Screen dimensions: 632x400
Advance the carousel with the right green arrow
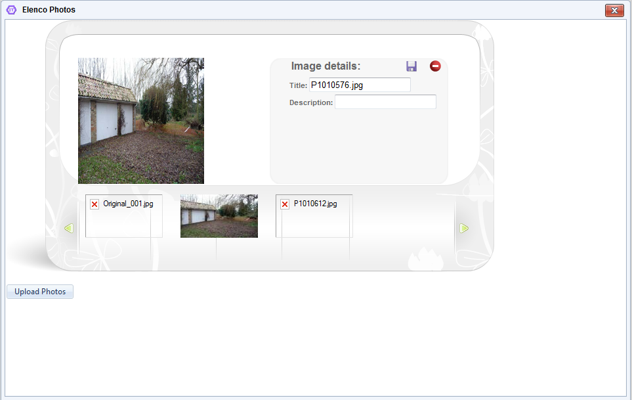click(464, 228)
